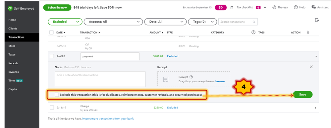The height and width of the screenshot is (128, 331).
Task: Click the payment description input field
Action: click(x=110, y=56)
